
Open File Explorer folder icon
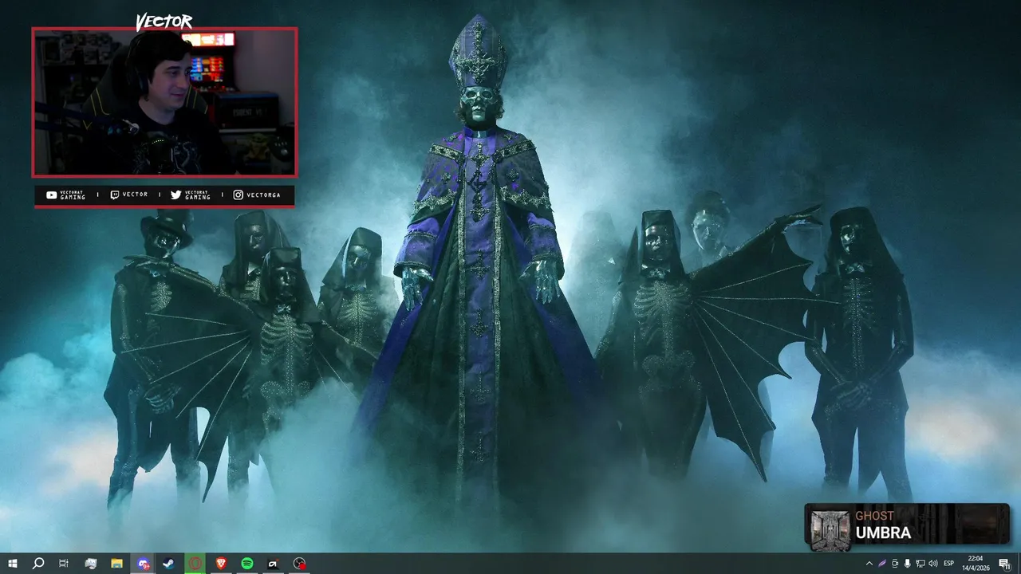point(116,564)
